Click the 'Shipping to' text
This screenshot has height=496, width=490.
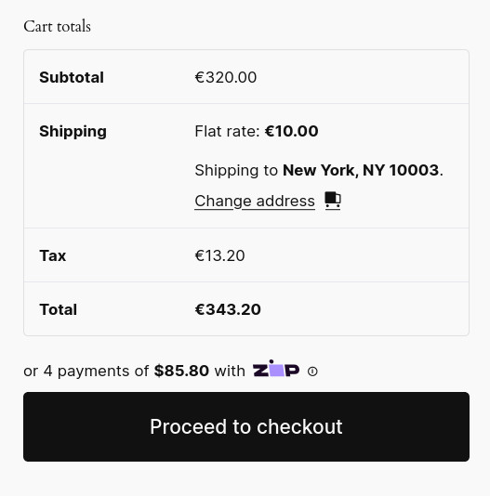point(236,171)
